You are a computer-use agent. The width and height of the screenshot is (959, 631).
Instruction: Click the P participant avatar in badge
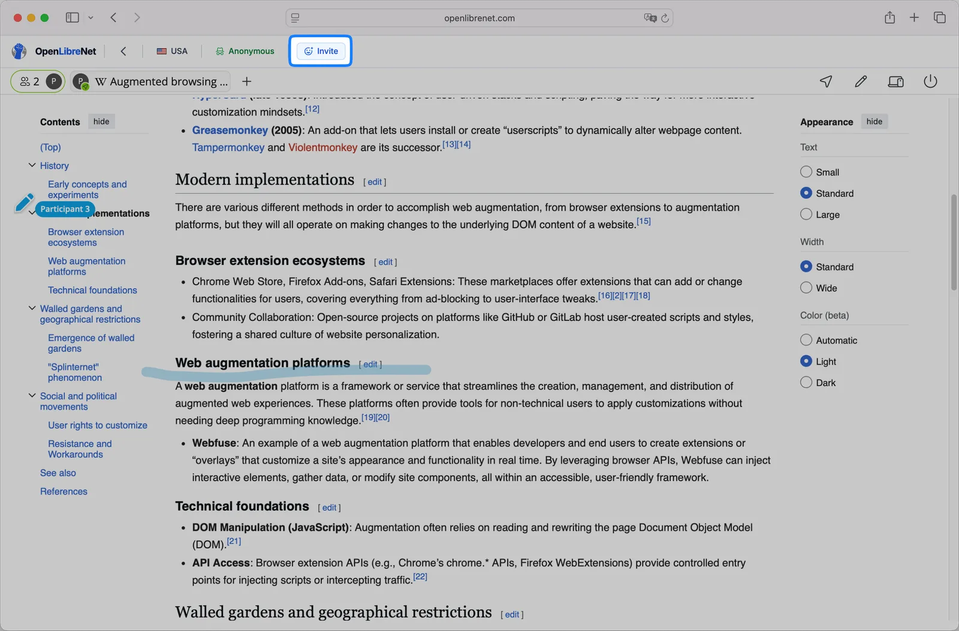pyautogui.click(x=53, y=81)
